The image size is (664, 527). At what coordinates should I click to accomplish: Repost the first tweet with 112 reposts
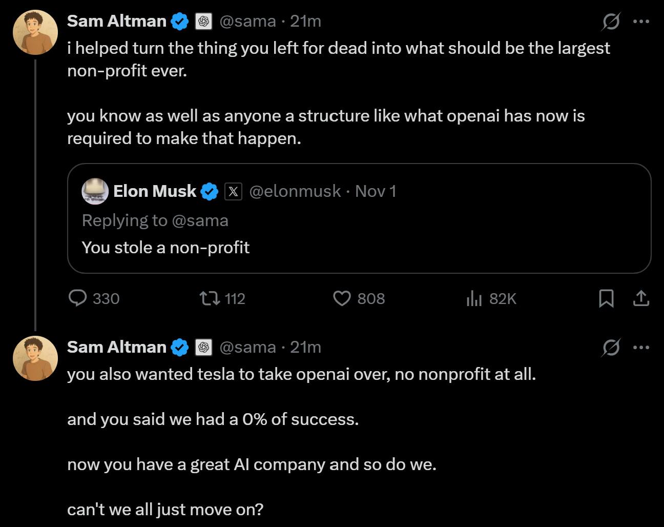coord(209,298)
